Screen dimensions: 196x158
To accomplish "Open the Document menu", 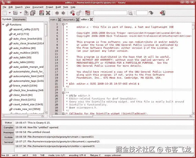I will click(38, 7).
